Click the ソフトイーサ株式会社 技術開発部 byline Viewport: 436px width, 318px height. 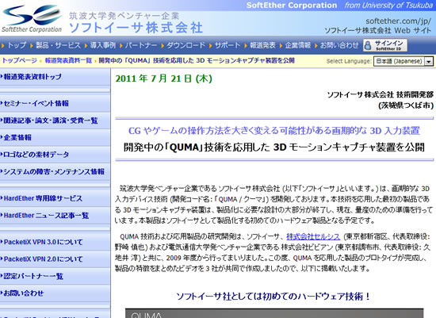tap(380, 95)
